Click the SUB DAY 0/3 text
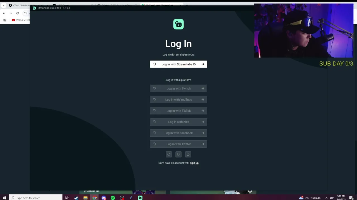This screenshot has height=200, width=357. click(x=336, y=64)
